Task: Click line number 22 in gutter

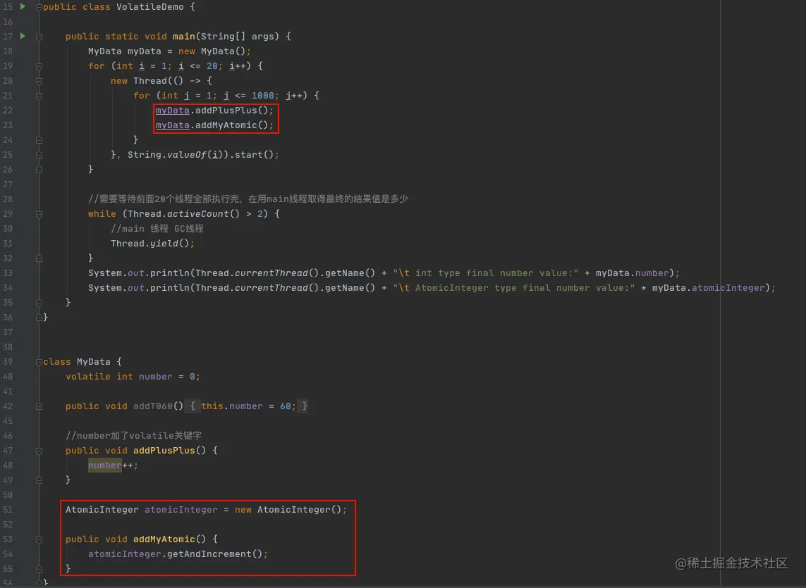Action: tap(8, 111)
